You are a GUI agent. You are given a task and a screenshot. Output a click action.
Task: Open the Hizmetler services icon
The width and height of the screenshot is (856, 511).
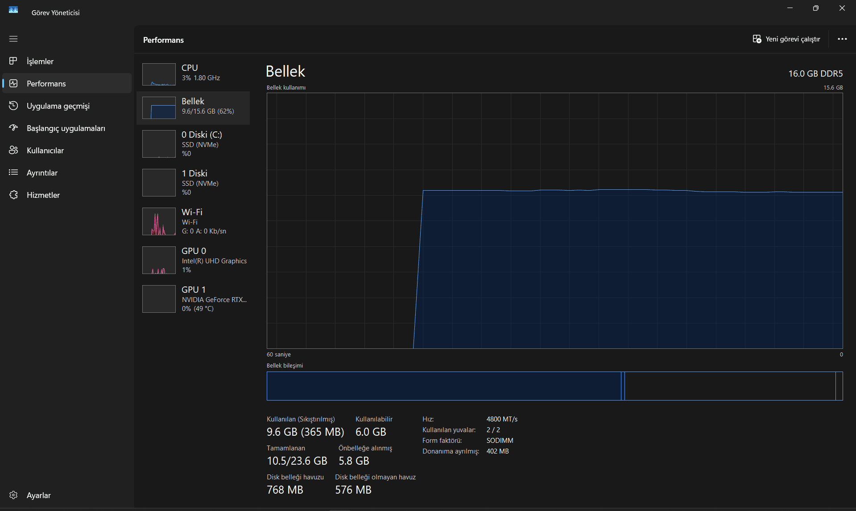click(x=13, y=195)
